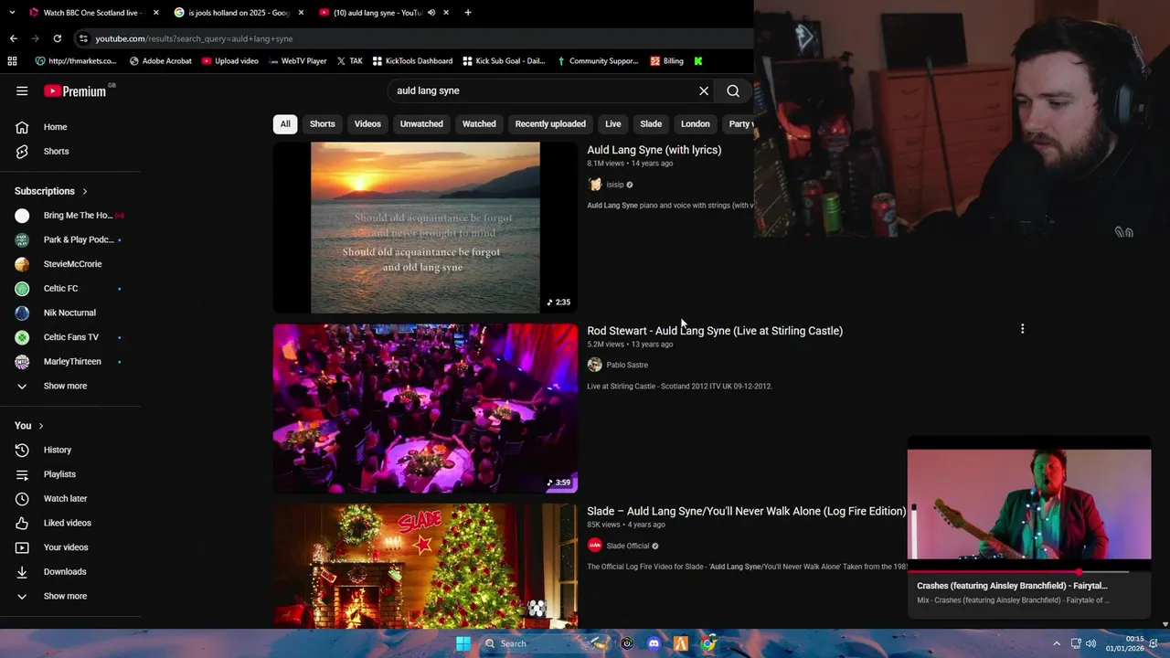Select the Recently uploaded filter chip
The image size is (1170, 658).
tap(550, 123)
